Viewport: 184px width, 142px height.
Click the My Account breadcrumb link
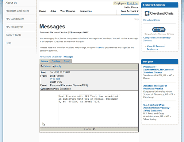[x=45, y=57]
